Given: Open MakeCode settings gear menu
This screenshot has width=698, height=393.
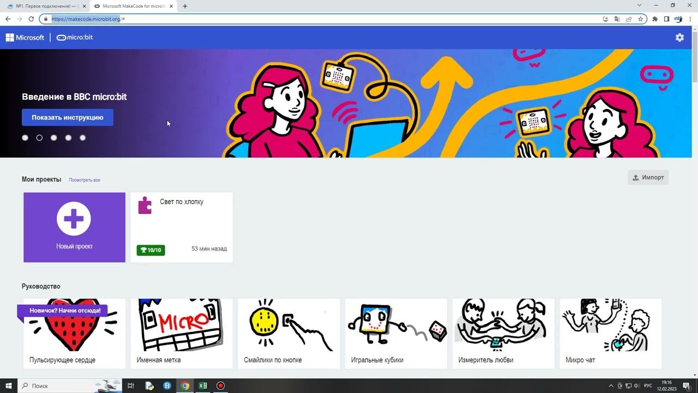Looking at the screenshot, I should point(679,38).
